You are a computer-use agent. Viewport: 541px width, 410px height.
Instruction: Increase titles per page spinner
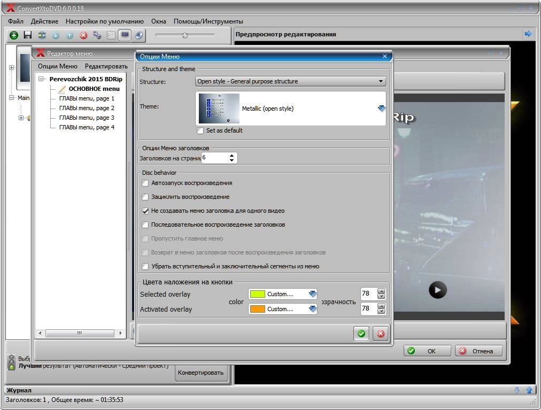pyautogui.click(x=231, y=156)
